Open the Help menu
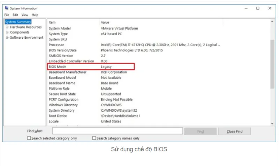Viewport: 279px width, 166px height. click(35, 15)
